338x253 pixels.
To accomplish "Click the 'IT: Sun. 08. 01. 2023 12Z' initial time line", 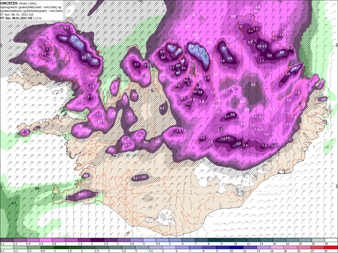I will pos(17,14).
